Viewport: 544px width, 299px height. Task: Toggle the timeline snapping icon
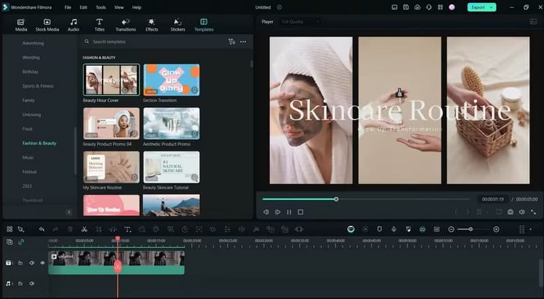coord(422,229)
